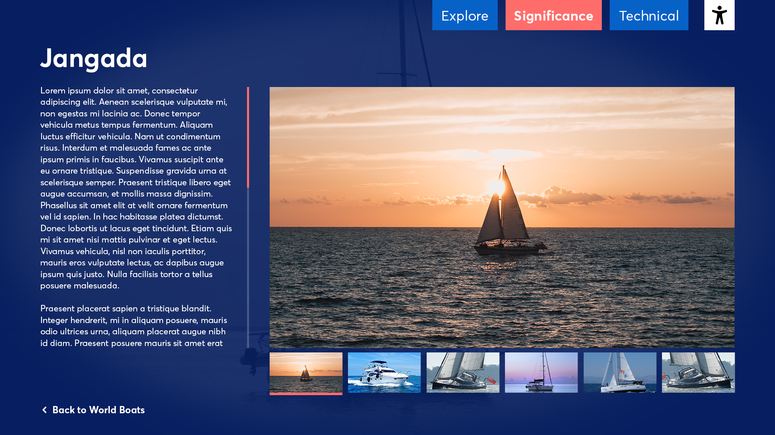Select the white motor yacht thumbnail
Image resolution: width=775 pixels, height=435 pixels.
tap(384, 373)
